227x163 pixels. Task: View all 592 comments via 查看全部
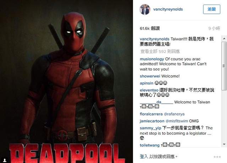click(160, 51)
